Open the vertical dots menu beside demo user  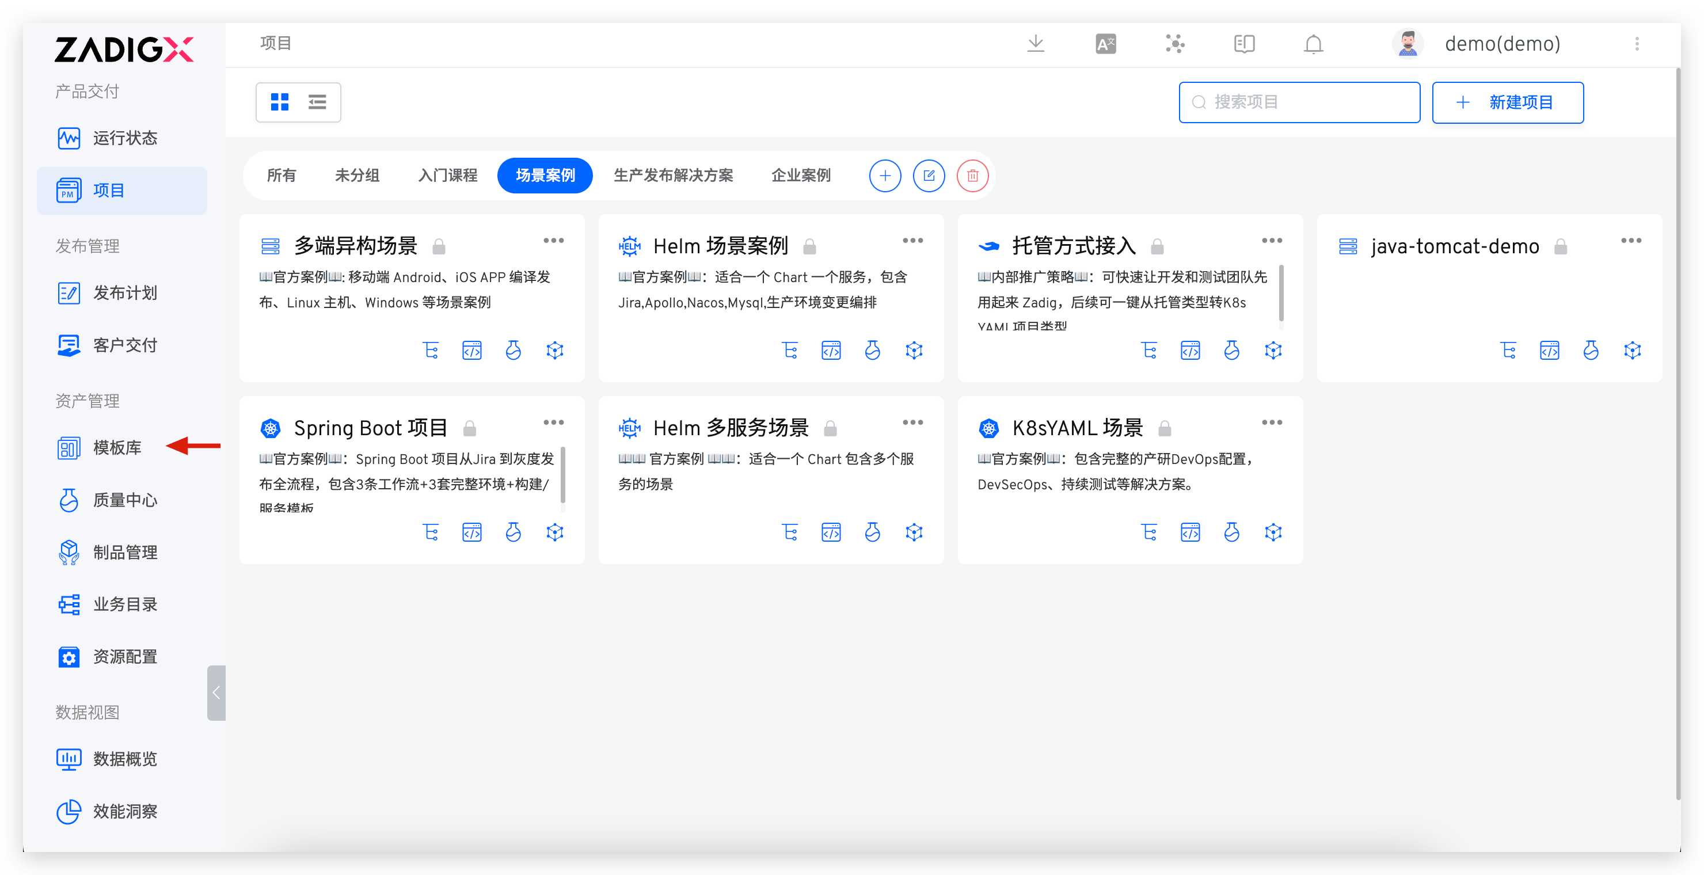[1637, 44]
